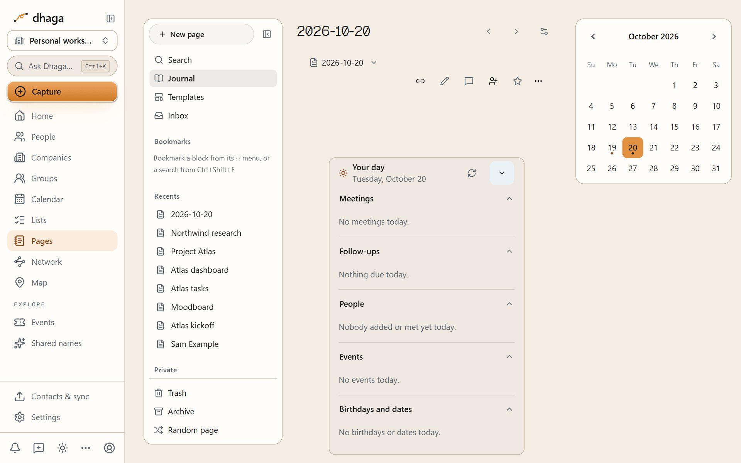Refresh the Your day panel

point(472,173)
